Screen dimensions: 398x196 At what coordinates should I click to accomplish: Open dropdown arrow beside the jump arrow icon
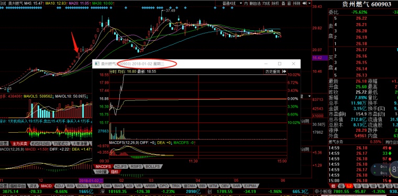coord(309,3)
